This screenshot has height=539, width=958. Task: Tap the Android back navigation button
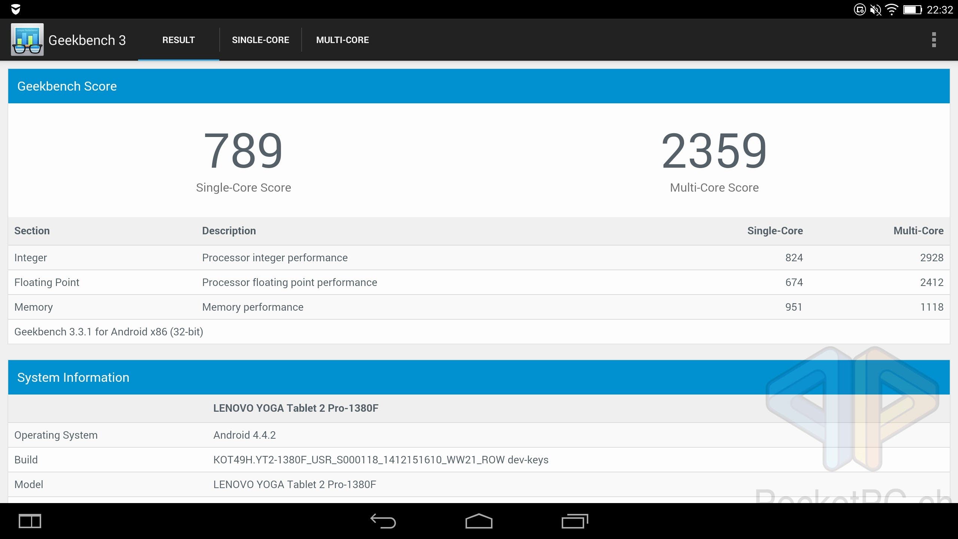(383, 521)
